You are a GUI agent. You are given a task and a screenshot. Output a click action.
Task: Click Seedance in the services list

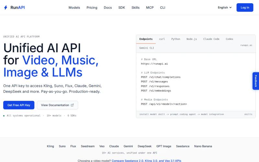tap(183, 146)
